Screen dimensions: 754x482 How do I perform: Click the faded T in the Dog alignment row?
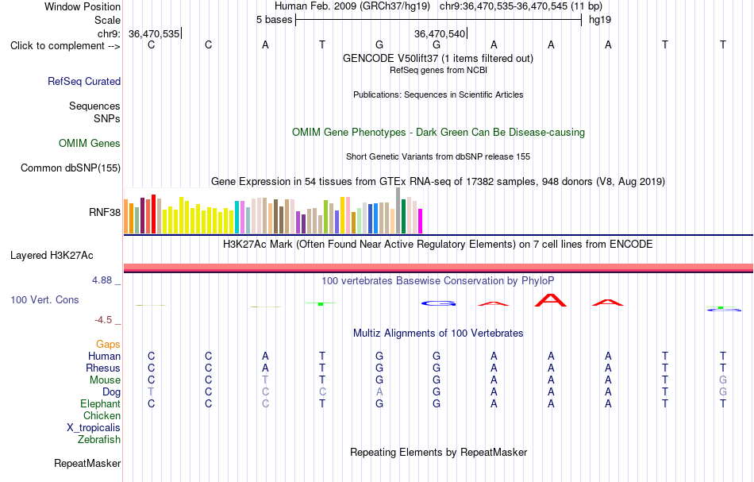coord(151,391)
